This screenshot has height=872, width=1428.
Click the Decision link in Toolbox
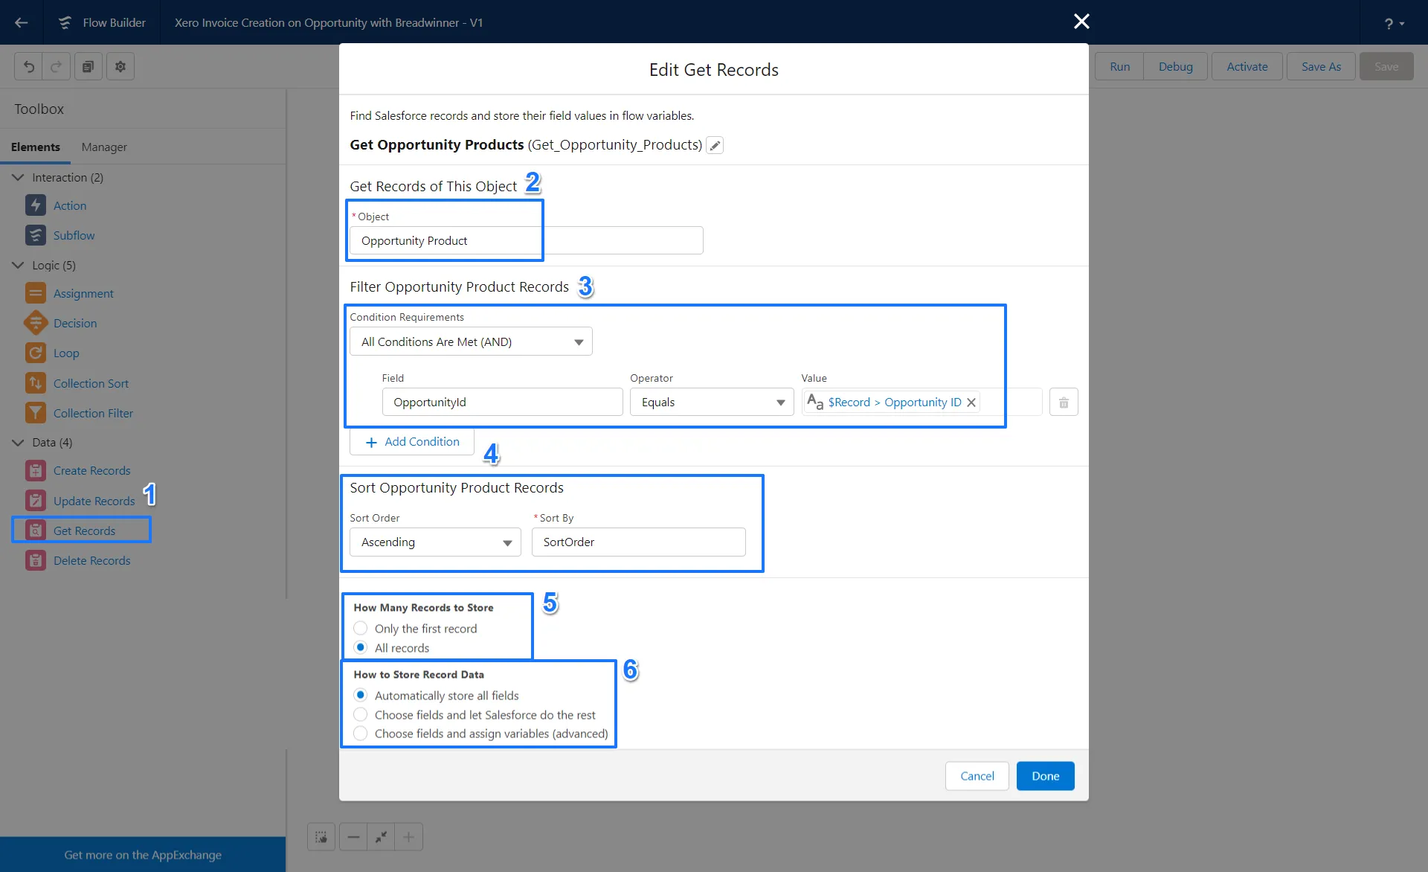coord(75,323)
